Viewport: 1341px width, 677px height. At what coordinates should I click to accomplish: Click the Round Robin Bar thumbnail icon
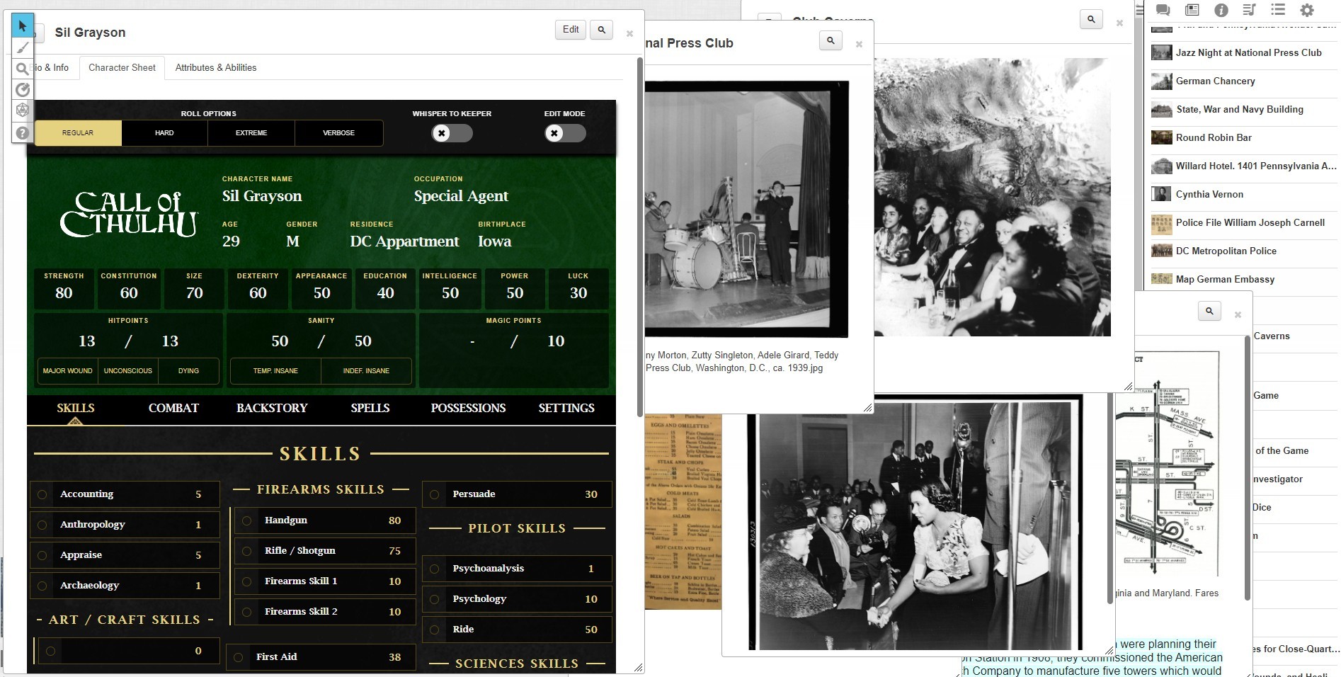[1161, 137]
